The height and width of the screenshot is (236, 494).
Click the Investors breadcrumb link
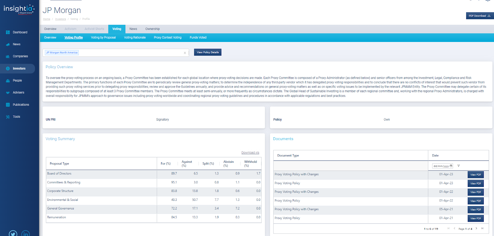click(x=61, y=19)
